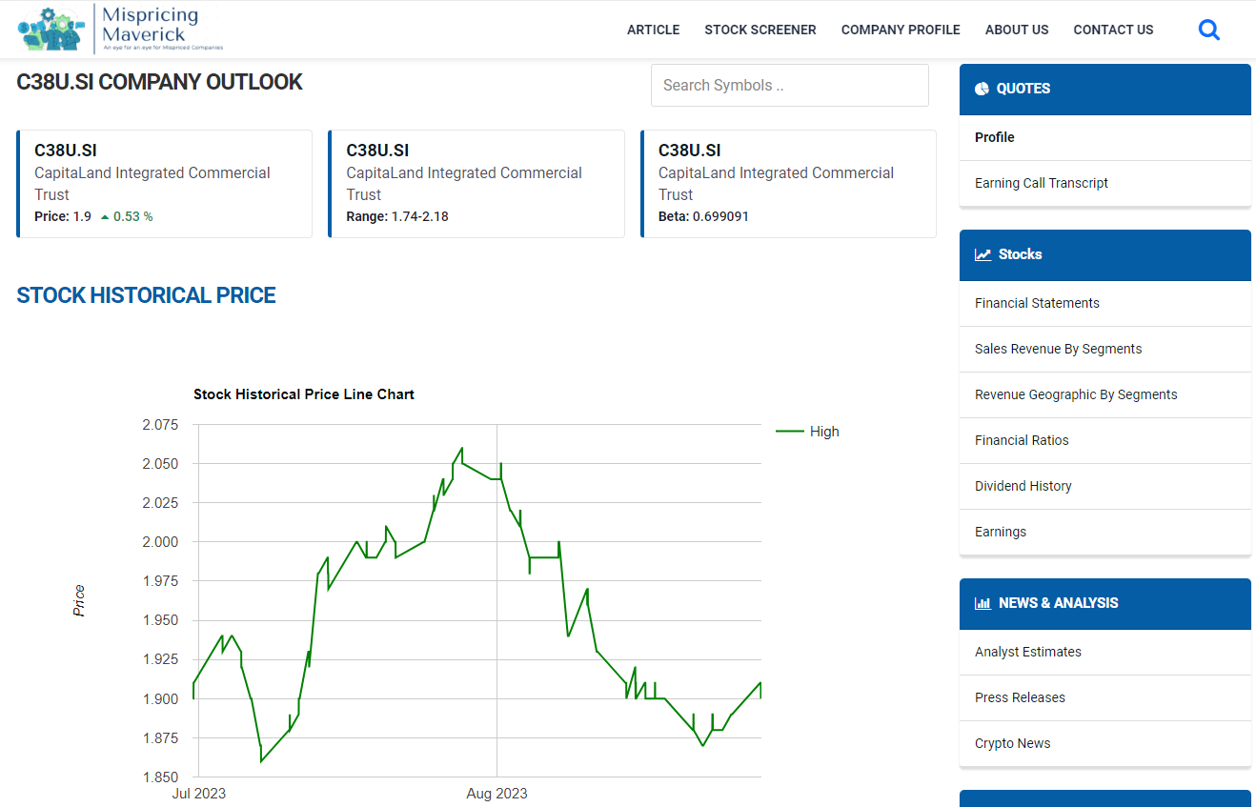
Task: Click the 0.53 % change value
Action: pos(133,216)
